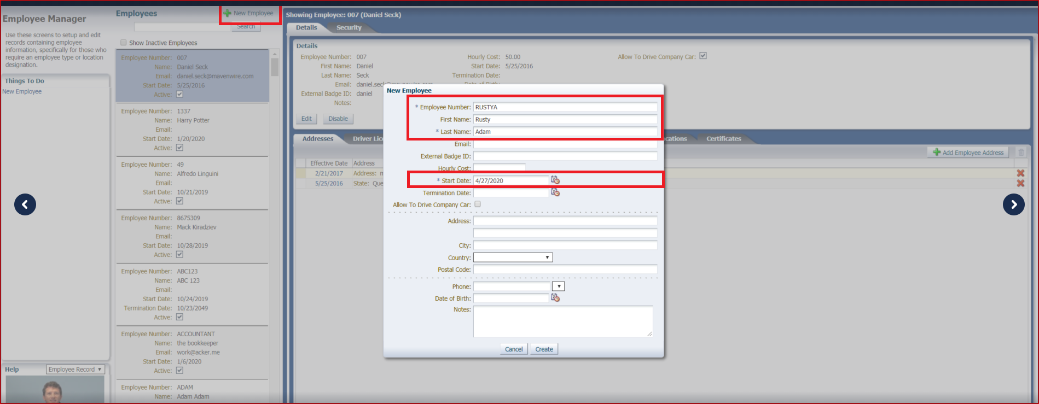Click the Create button
The height and width of the screenshot is (404, 1039).
coord(544,349)
